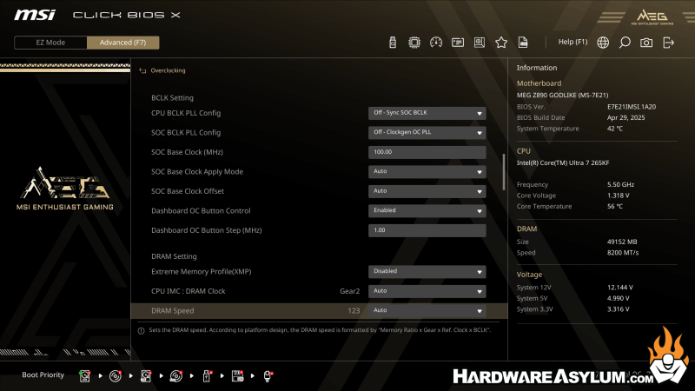Viewport: 695px width, 391px height.
Task: Click the document profile icon
Action: tap(523, 43)
